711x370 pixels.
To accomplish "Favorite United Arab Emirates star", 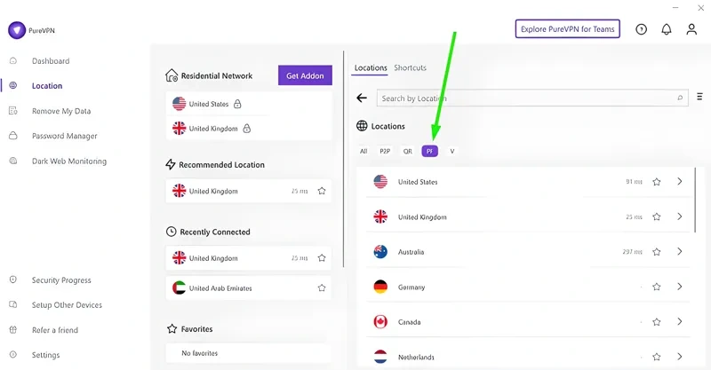I will [322, 288].
